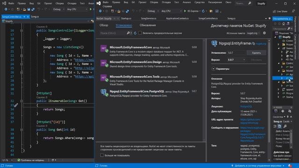The image size is (299, 168).
Task: Click PostgreSQL license link
Action: (246, 106)
